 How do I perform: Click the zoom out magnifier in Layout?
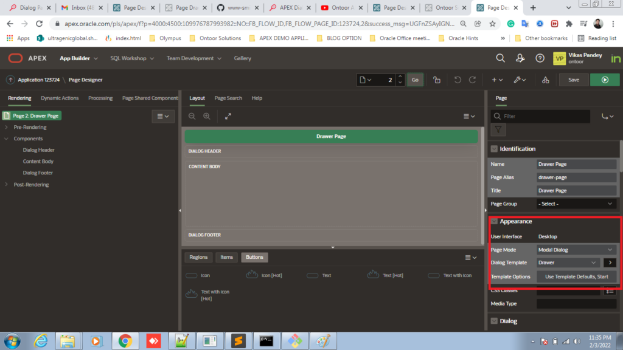coord(192,116)
